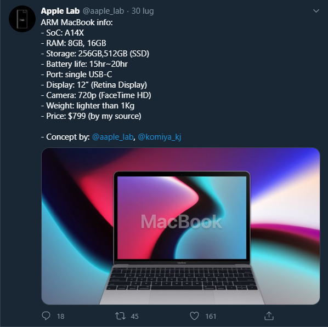Open the Apple Lab display name
328x327 pixels.
(60, 11)
